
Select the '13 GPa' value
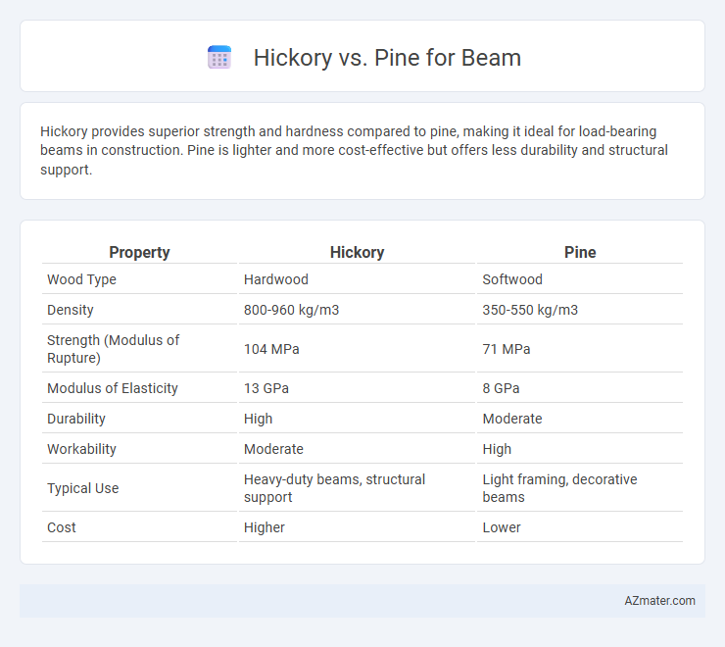[266, 388]
